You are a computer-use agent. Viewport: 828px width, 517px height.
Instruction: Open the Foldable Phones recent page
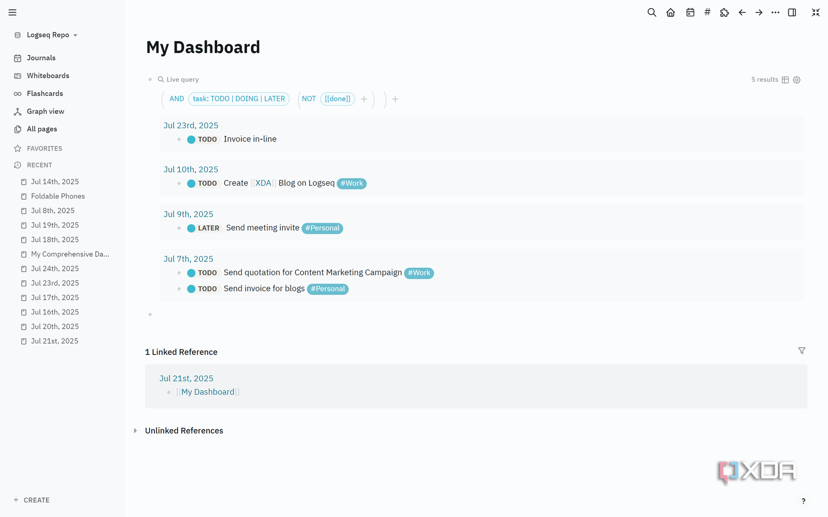pos(58,196)
